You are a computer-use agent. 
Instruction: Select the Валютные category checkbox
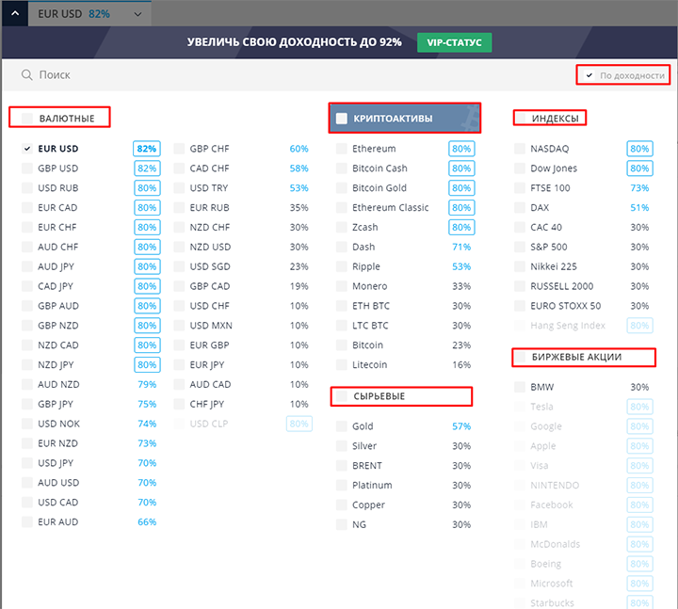click(26, 119)
